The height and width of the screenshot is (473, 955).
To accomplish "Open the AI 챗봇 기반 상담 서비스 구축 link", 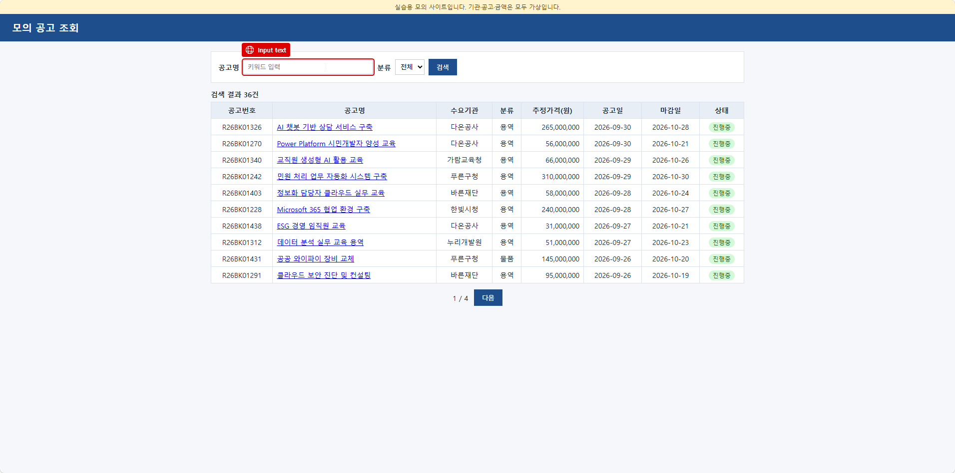I will [x=325, y=127].
